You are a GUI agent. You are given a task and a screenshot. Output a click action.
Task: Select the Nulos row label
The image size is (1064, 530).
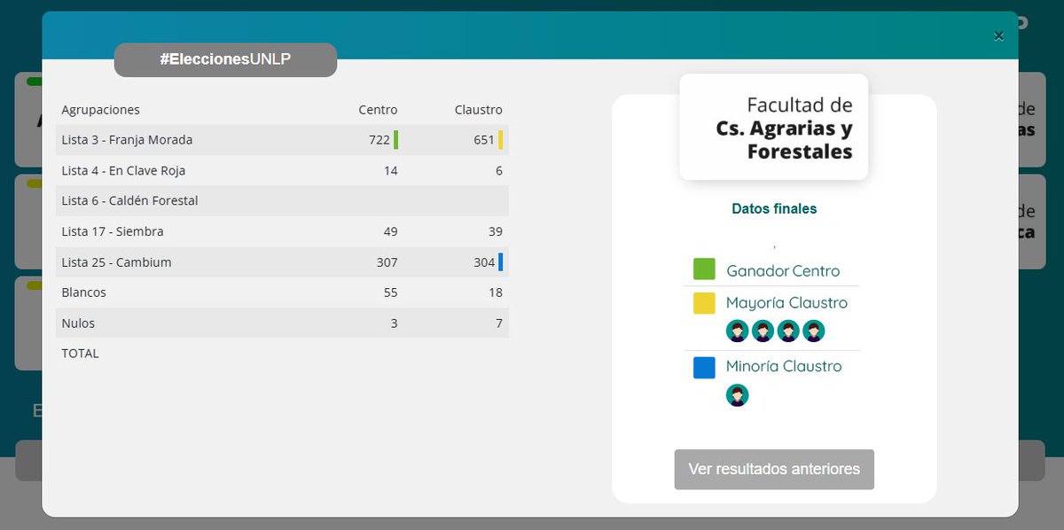[x=78, y=323]
